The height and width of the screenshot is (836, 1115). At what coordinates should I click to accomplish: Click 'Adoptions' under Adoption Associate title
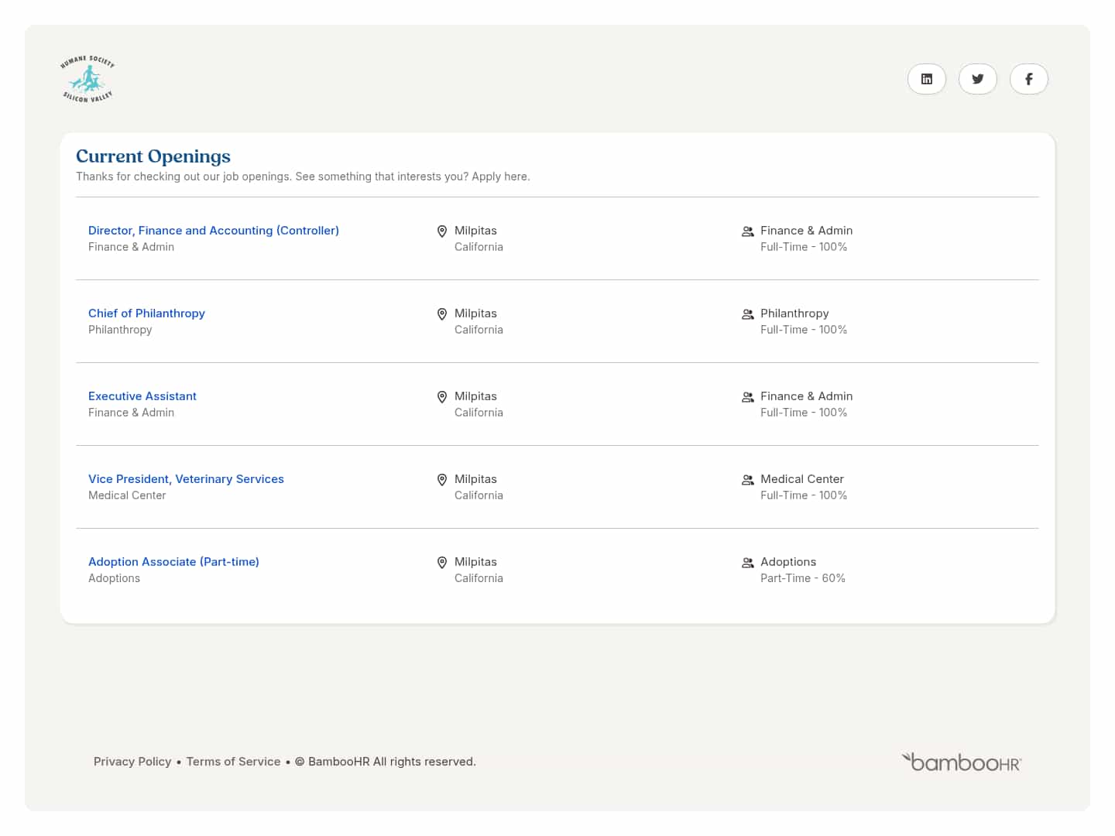tap(114, 578)
